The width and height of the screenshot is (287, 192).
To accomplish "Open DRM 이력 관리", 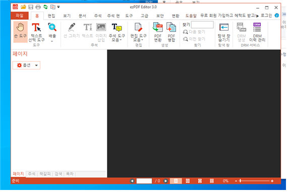I will click(257, 32).
